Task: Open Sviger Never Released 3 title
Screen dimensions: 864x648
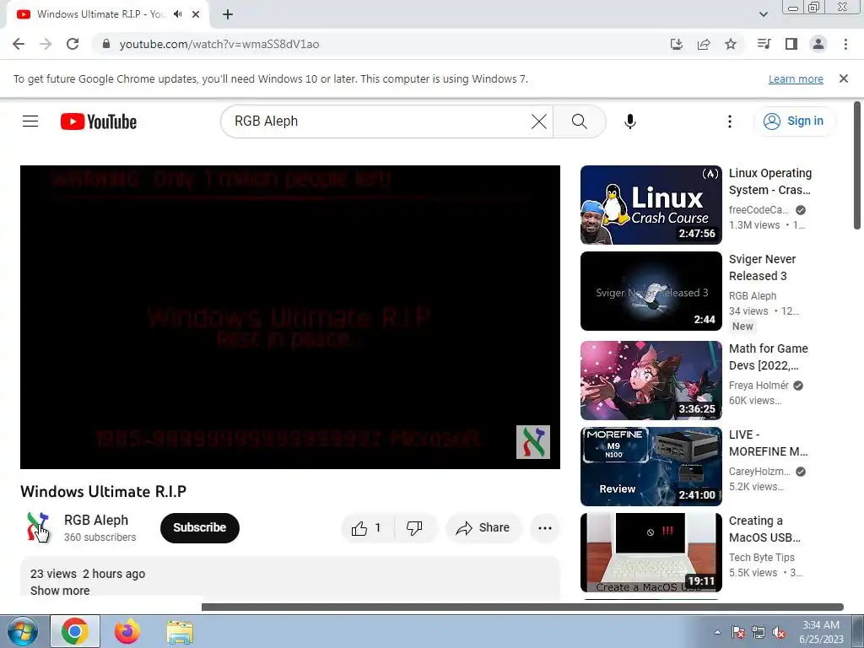Action: coord(762,267)
